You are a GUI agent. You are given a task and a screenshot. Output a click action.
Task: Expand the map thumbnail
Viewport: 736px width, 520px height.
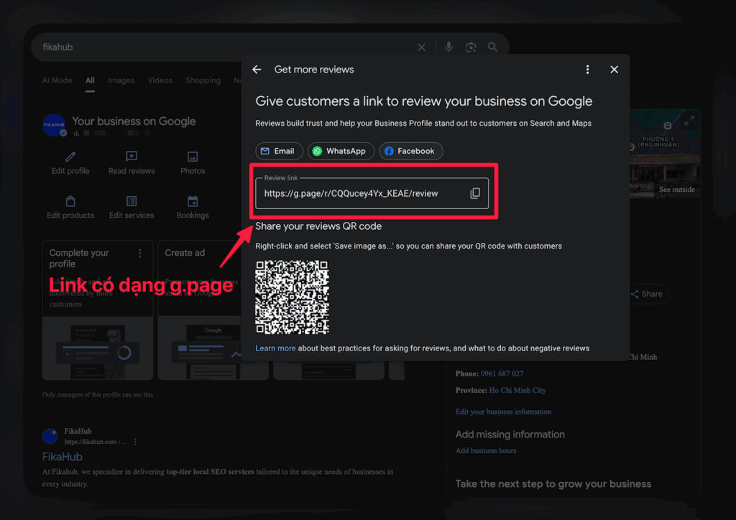click(x=689, y=121)
